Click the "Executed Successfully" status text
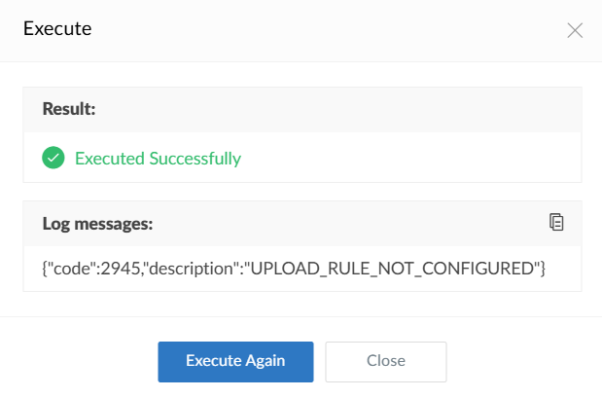Image resolution: width=602 pixels, height=398 pixels. [158, 158]
